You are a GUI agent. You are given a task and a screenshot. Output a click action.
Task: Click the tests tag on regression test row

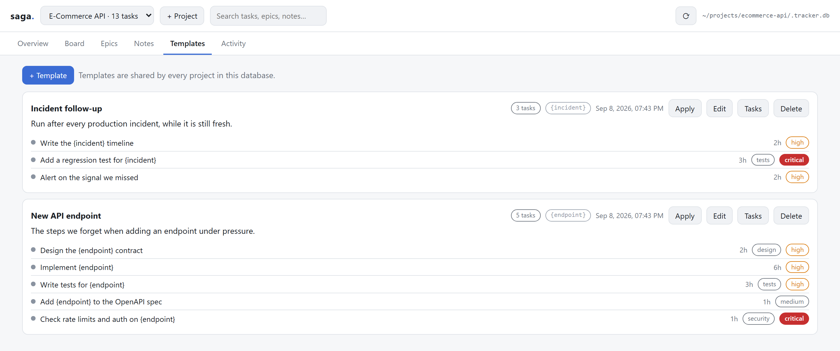[x=762, y=160]
